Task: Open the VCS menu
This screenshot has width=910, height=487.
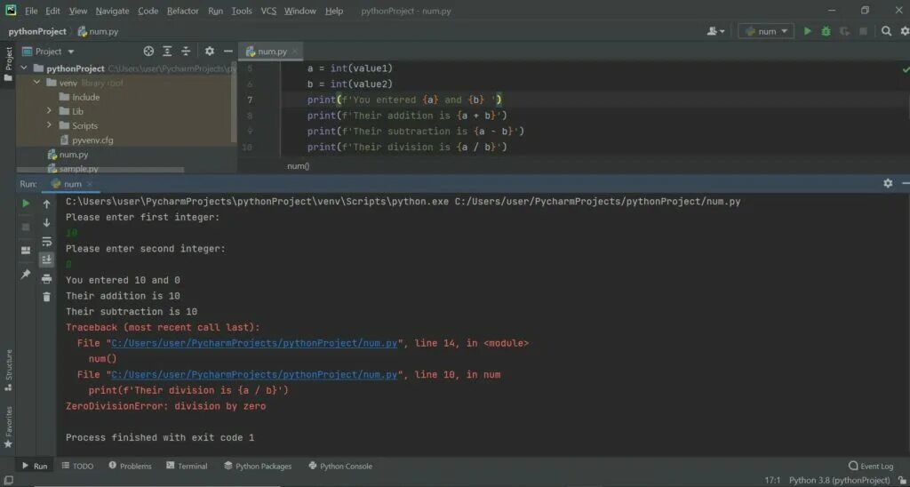Action: click(x=268, y=11)
